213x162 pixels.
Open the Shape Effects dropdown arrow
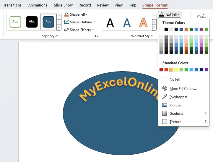92,30
